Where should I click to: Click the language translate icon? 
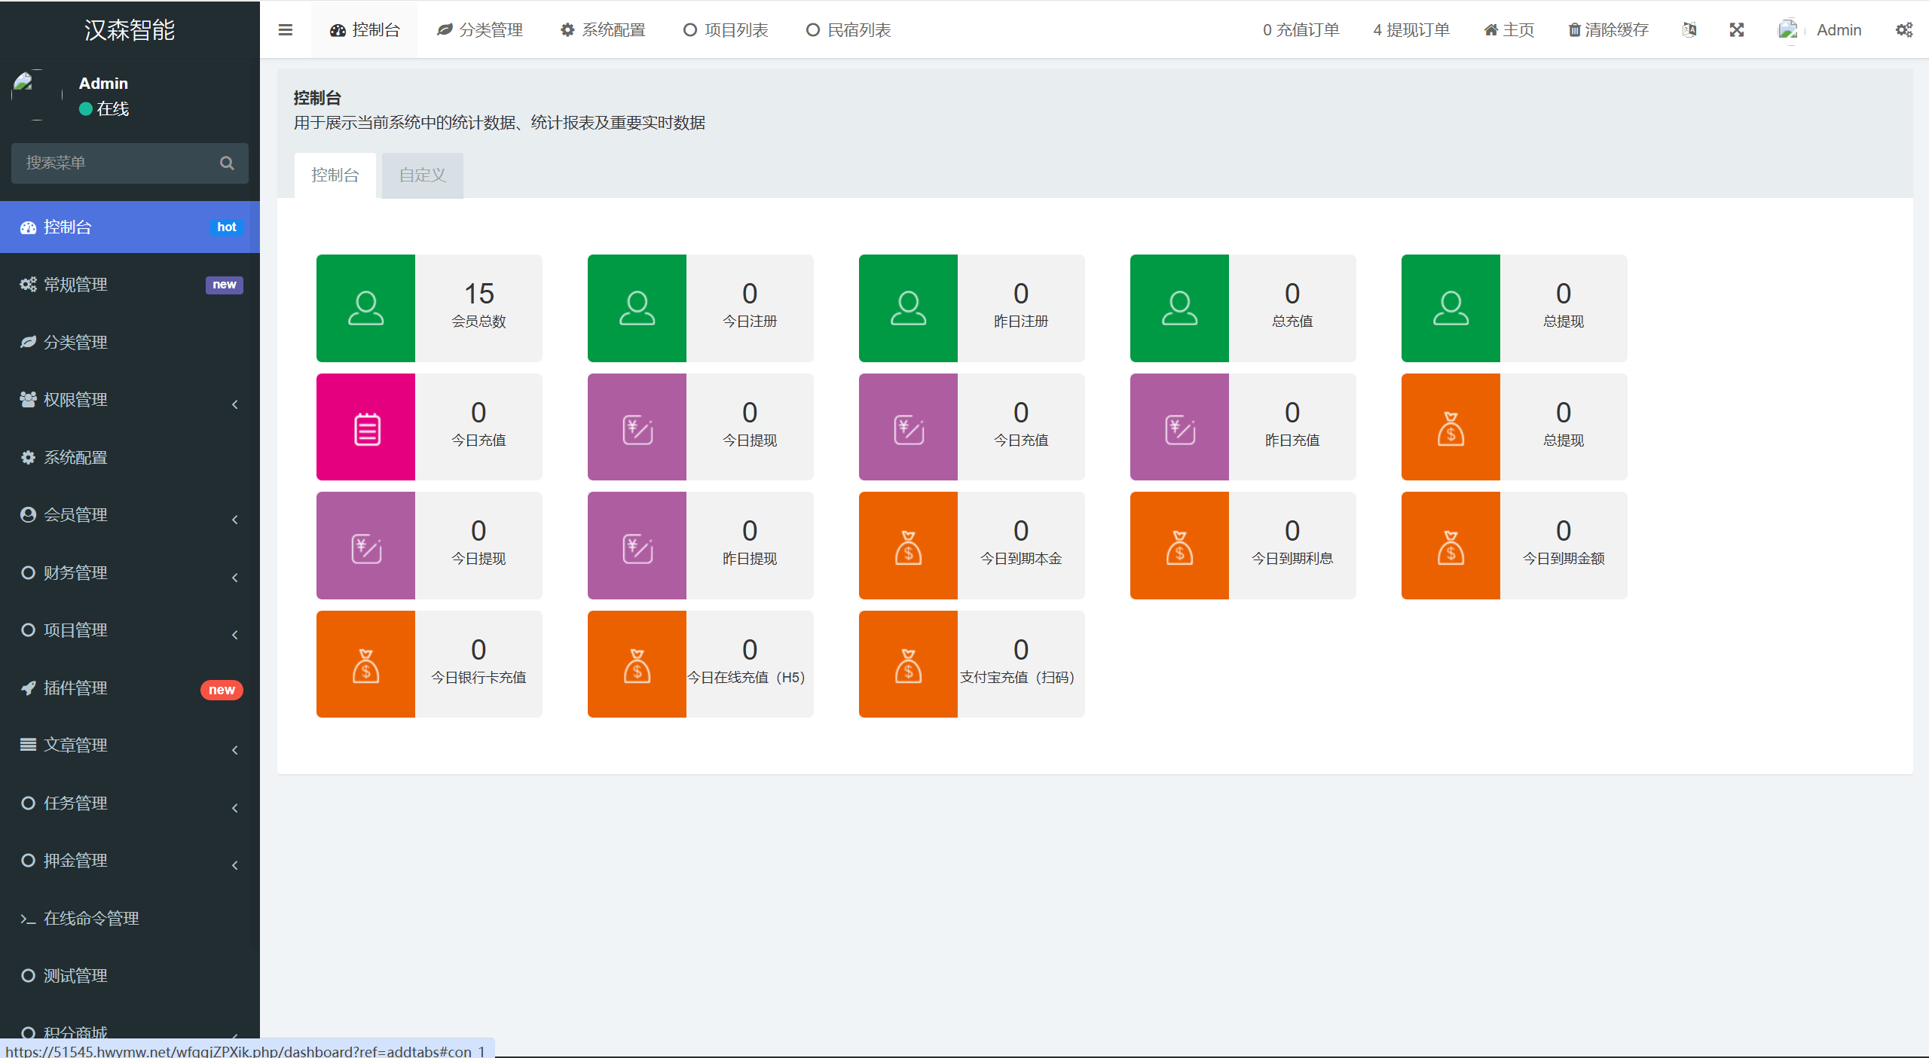1689,30
